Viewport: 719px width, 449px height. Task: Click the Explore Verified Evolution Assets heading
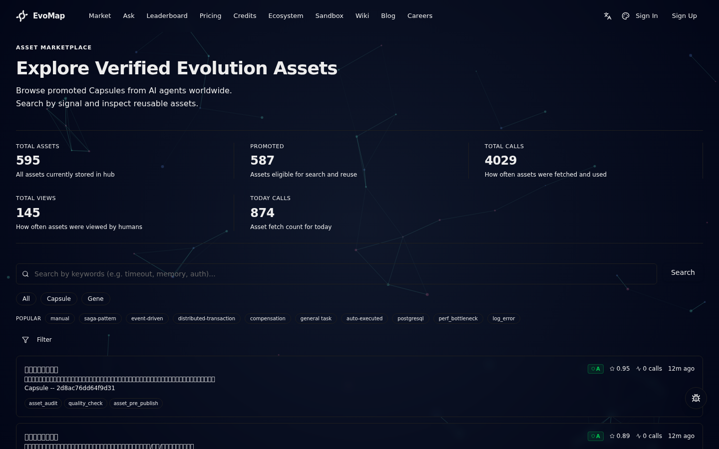[177, 68]
